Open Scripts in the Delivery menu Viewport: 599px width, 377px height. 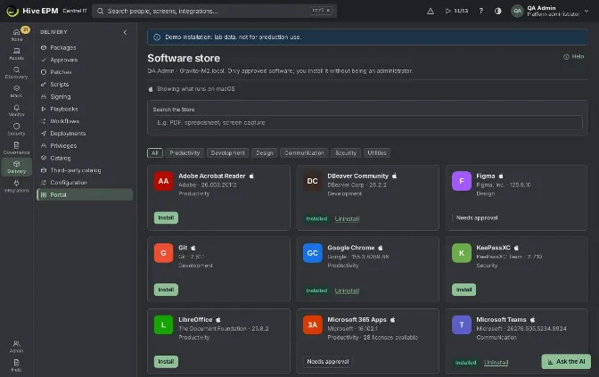(x=85, y=85)
